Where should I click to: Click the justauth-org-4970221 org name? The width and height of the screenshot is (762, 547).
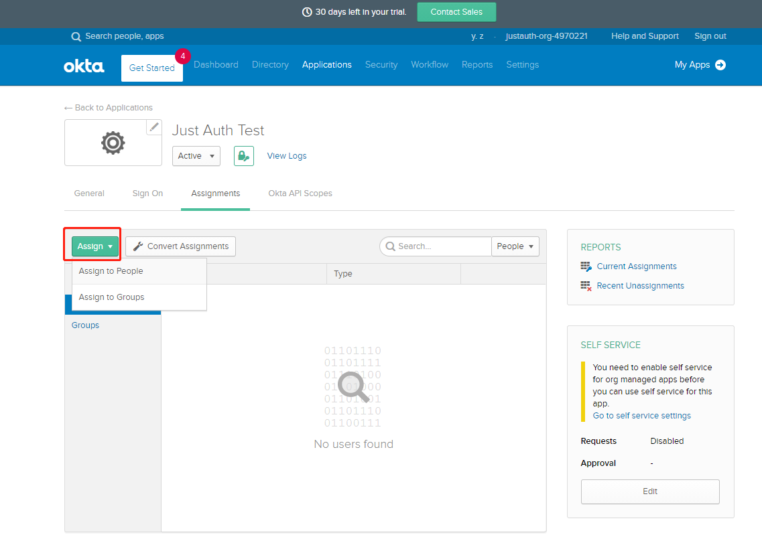click(x=546, y=36)
